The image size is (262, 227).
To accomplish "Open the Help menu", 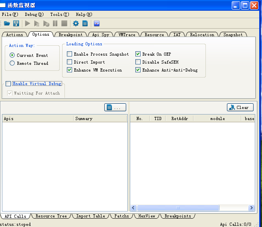I will pos(84,15).
